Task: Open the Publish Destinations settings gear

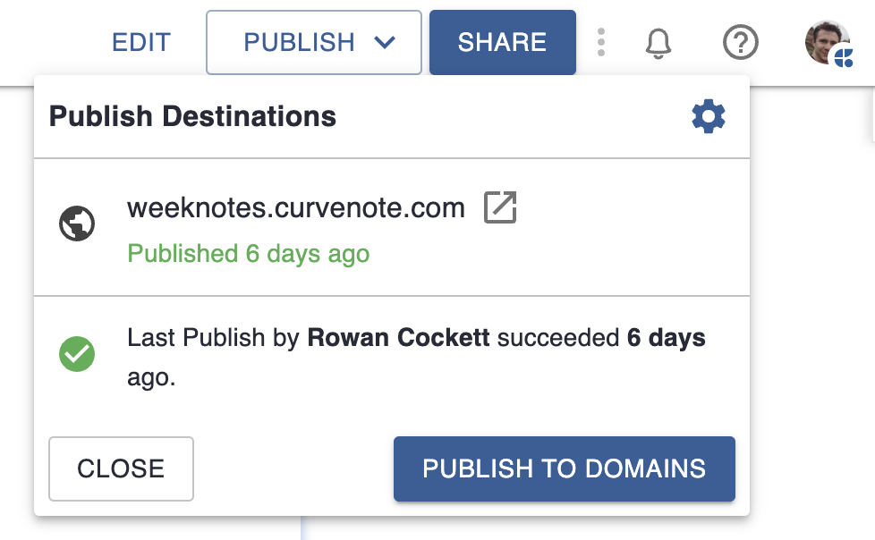Action: pos(708,115)
